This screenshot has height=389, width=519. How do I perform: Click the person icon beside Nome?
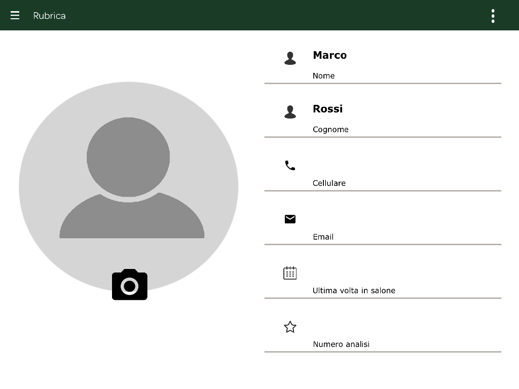coord(290,58)
